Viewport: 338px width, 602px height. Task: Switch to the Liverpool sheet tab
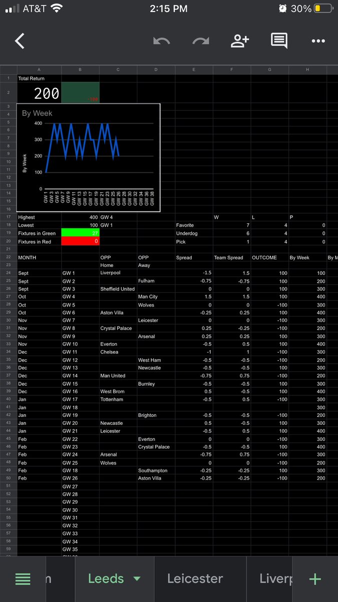(276, 578)
